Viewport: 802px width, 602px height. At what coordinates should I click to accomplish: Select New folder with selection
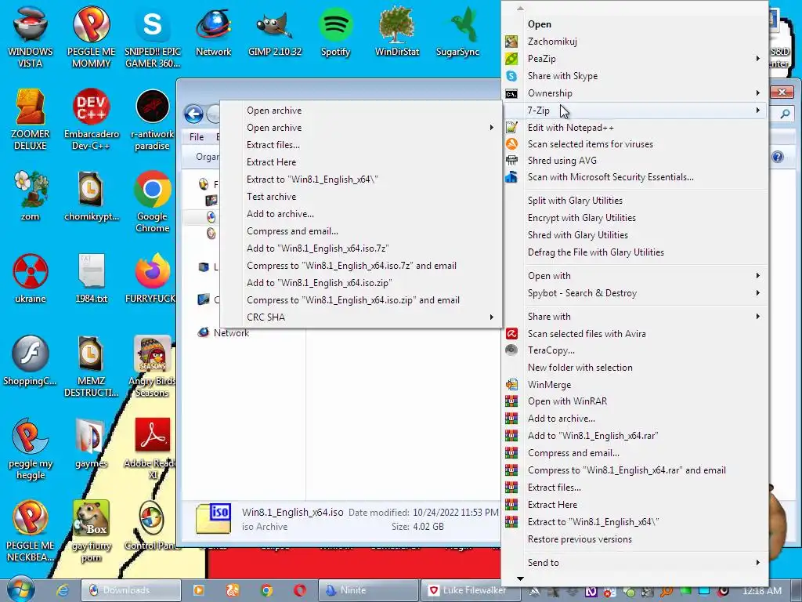click(580, 368)
